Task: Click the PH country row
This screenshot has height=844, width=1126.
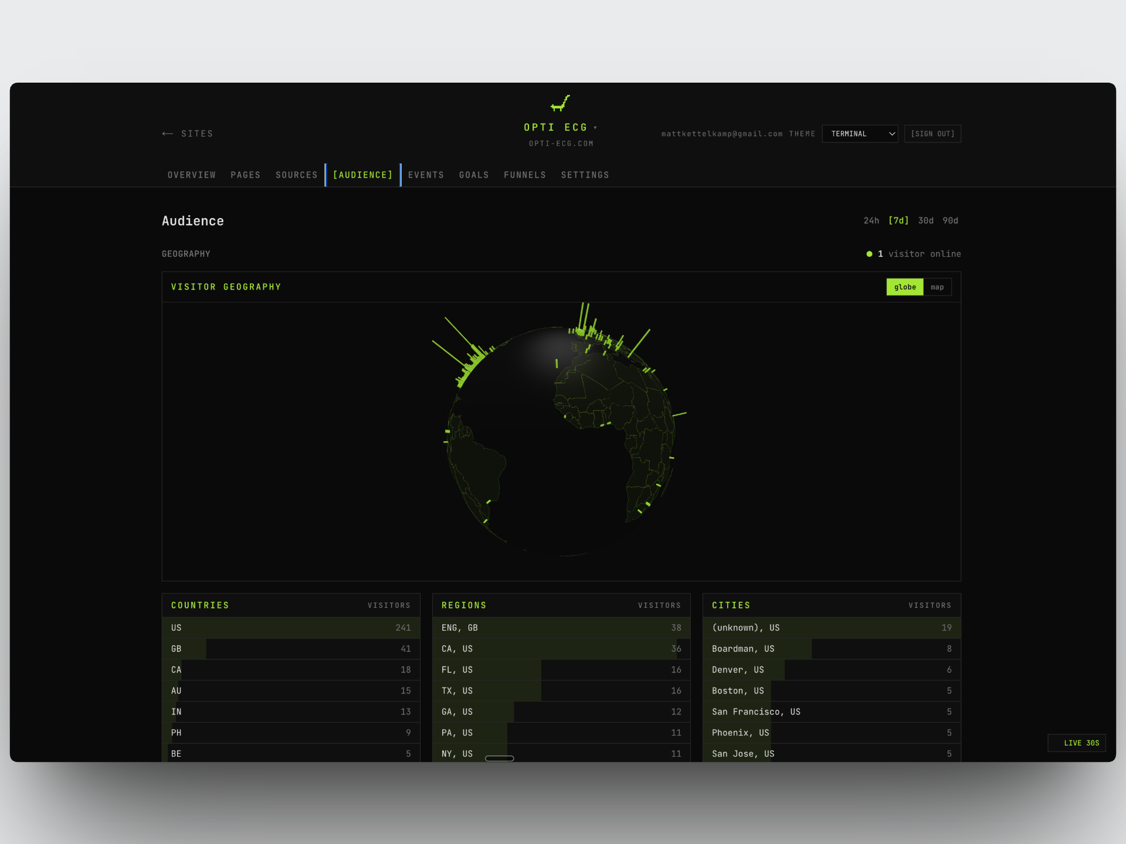Action: tap(291, 733)
